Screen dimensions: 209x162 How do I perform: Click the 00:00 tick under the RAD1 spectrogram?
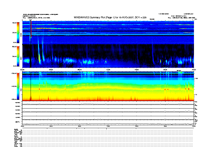pyautogui.click(x=22, y=70)
